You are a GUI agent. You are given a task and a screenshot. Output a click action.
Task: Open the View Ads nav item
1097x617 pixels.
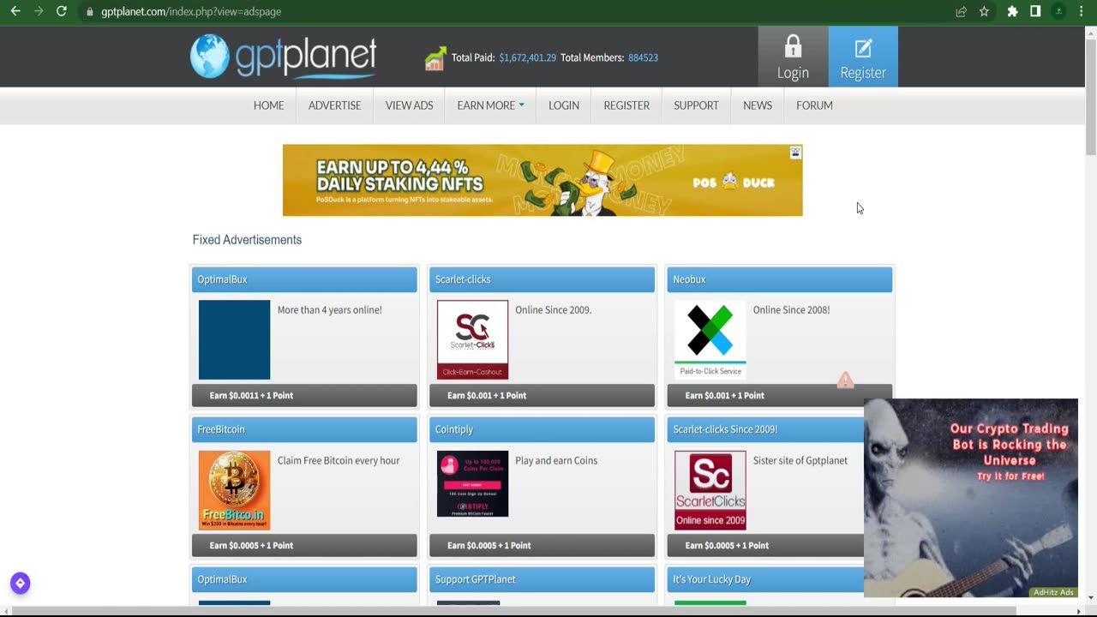point(409,105)
